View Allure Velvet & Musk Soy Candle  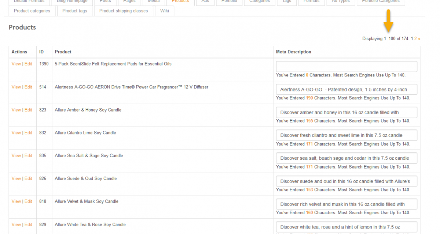coord(16,201)
